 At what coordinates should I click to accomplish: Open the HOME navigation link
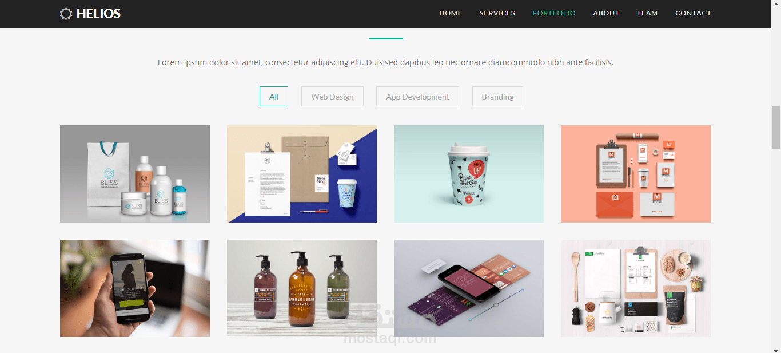click(451, 13)
